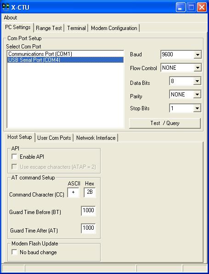
Task: Minimize the X-CTU window
Action: [x=181, y=7]
